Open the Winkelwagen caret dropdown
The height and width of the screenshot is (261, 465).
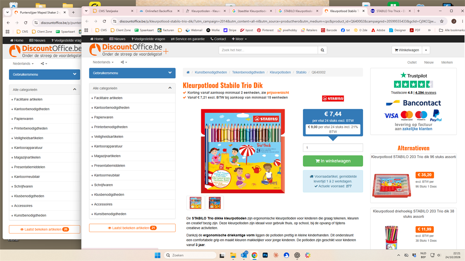point(426,50)
